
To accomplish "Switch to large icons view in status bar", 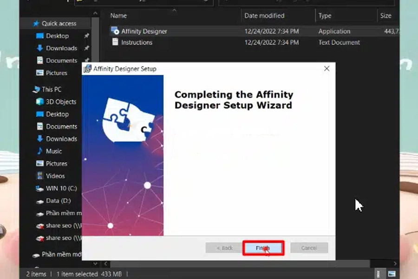I will pos(392,274).
